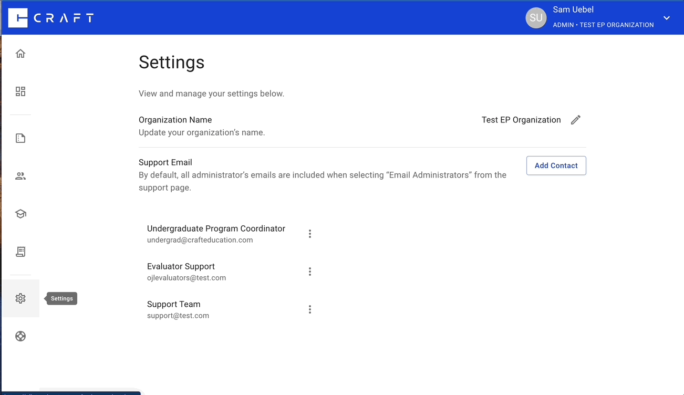Open the three-dot menu for Support Team
This screenshot has width=684, height=395.
coord(310,309)
